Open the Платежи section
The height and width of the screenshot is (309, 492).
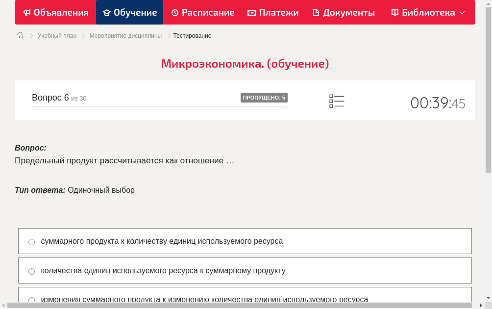tap(272, 12)
